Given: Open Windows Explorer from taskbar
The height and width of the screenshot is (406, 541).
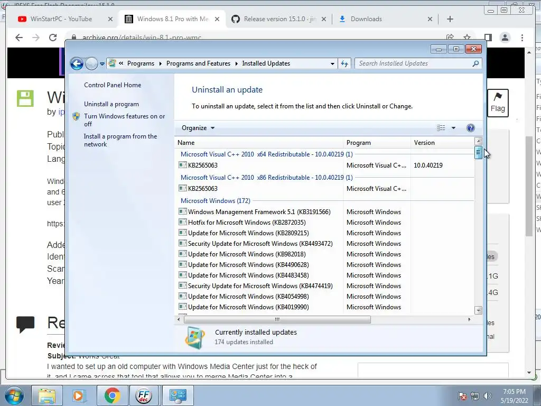Looking at the screenshot, I should tap(47, 395).
